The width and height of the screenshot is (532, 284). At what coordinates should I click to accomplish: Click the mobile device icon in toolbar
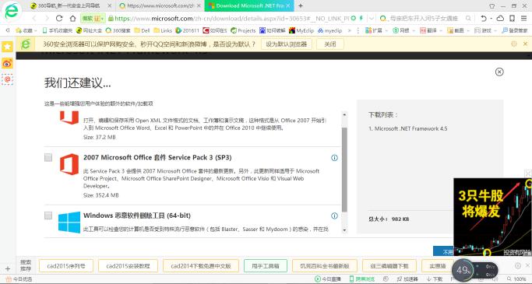click(x=512, y=19)
